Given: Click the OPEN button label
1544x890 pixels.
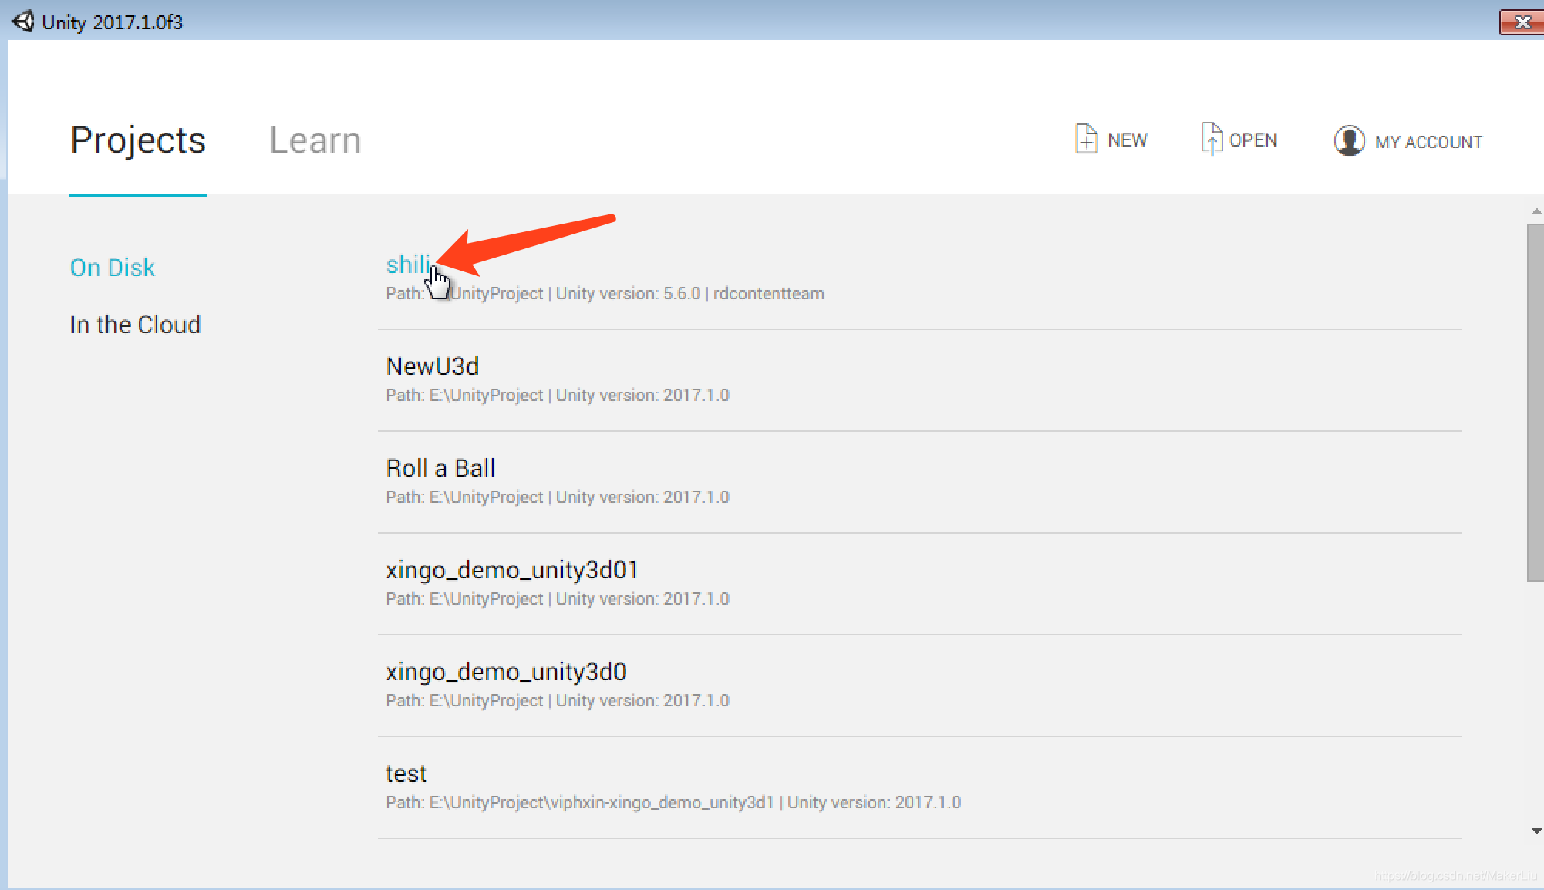Looking at the screenshot, I should click(x=1253, y=140).
